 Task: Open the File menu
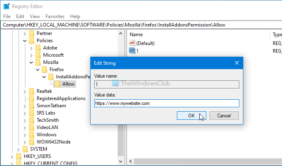pyautogui.click(x=7, y=16)
